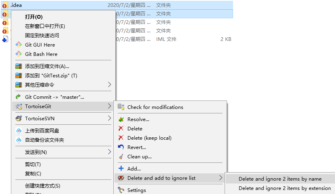The height and width of the screenshot is (194, 335).
Task: Select Git Commit -> "master"...
Action: tap(55, 97)
